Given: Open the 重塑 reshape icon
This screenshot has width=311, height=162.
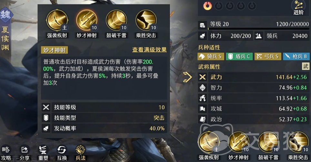Looking at the screenshot, I should tap(43, 153).
